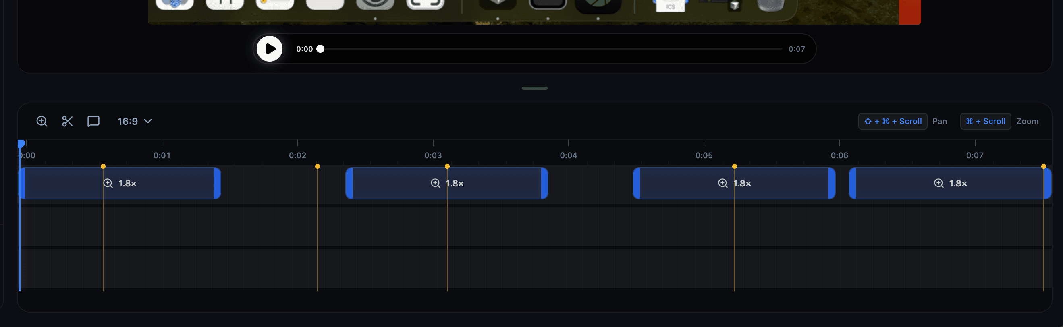
Task: Click right trim handle of first zoom clip
Action: pyautogui.click(x=217, y=183)
